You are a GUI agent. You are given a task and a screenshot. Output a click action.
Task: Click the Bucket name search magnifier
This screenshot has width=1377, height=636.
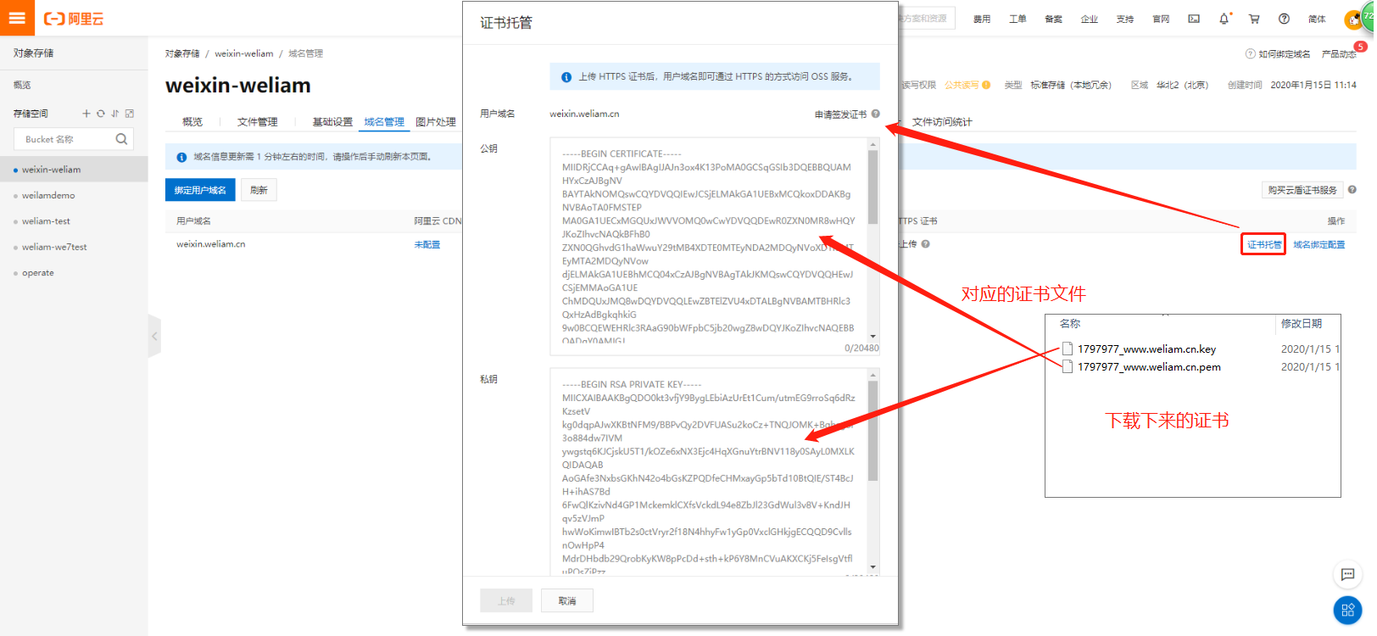pos(121,139)
